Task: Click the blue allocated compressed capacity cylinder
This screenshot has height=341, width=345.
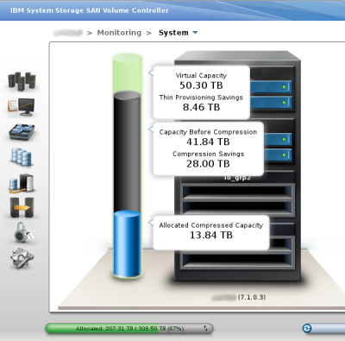Action: [x=127, y=244]
